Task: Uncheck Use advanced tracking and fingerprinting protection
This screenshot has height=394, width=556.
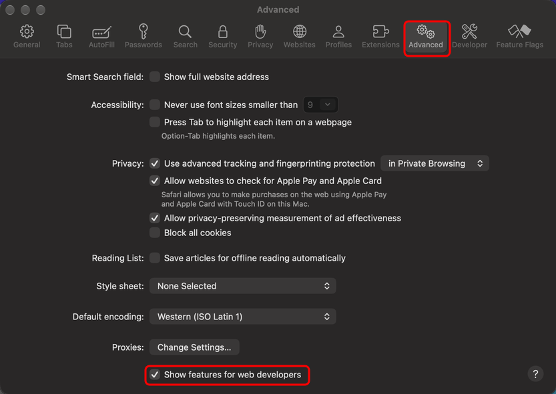Action: point(155,163)
